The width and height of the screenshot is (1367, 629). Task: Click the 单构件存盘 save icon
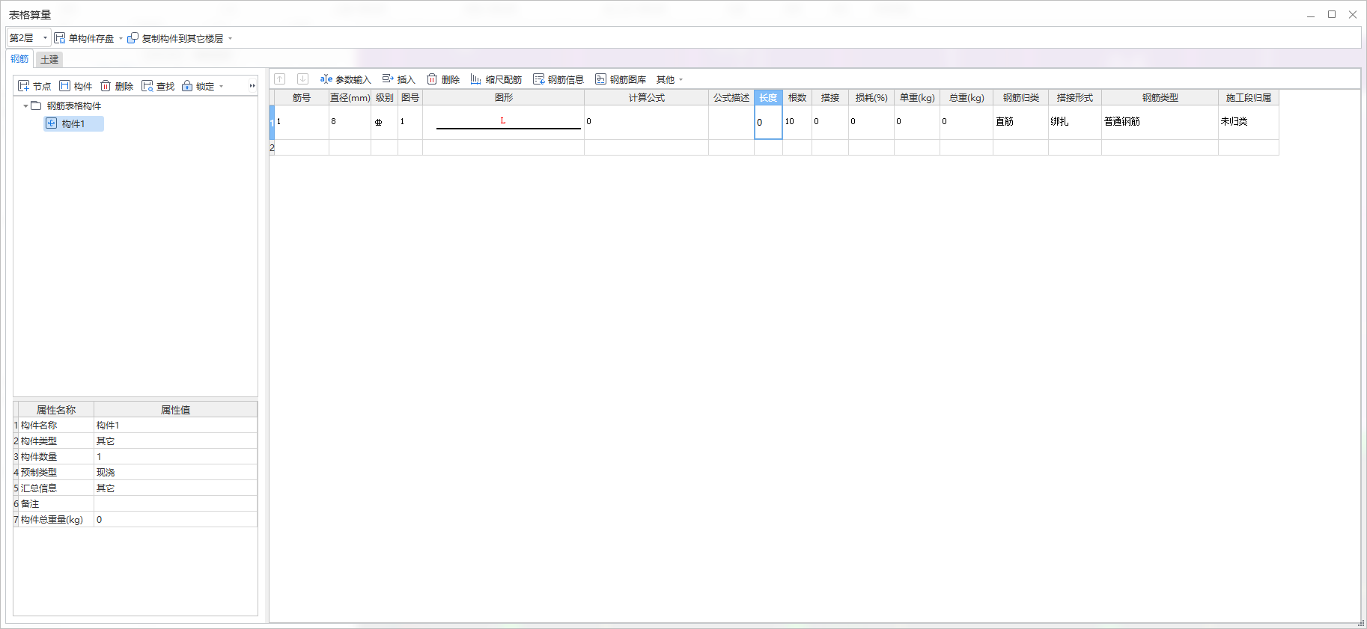[x=60, y=38]
